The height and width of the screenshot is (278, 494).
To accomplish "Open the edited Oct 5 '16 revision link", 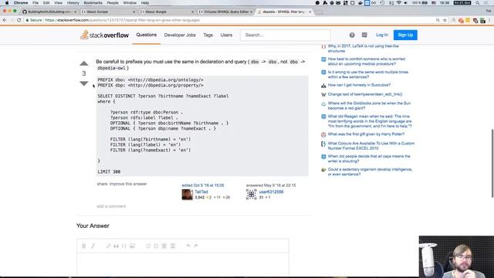I will click(203, 185).
